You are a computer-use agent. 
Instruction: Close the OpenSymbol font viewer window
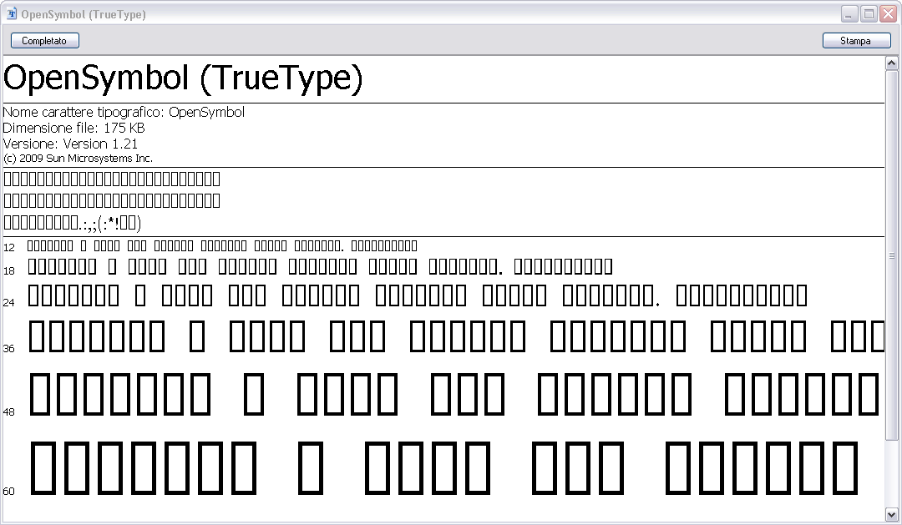(x=888, y=14)
